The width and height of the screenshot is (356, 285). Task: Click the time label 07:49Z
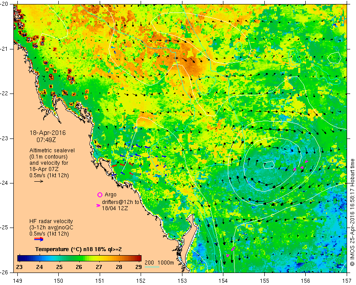click(46, 140)
